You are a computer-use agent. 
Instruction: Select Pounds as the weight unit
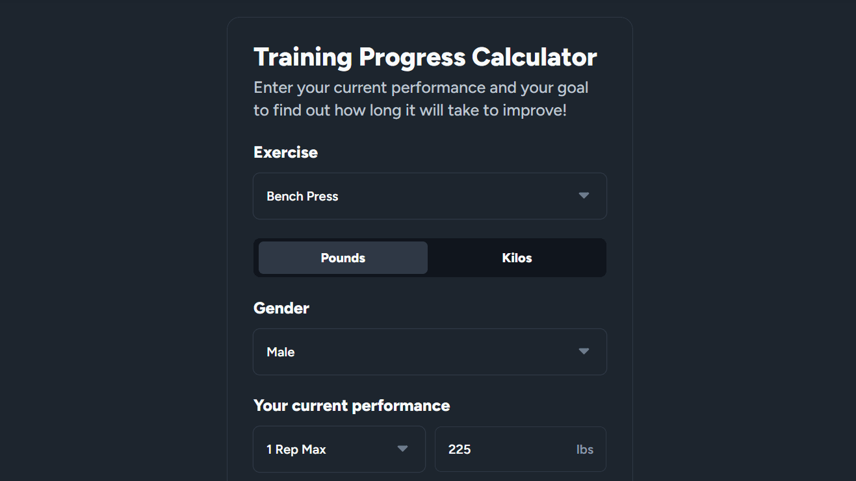[343, 258]
